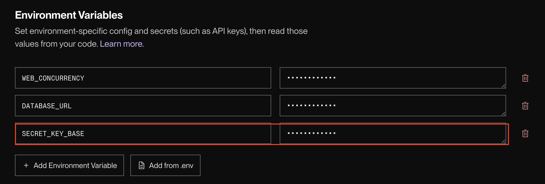
Task: Click the Environment Variables heading
Action: click(x=69, y=15)
